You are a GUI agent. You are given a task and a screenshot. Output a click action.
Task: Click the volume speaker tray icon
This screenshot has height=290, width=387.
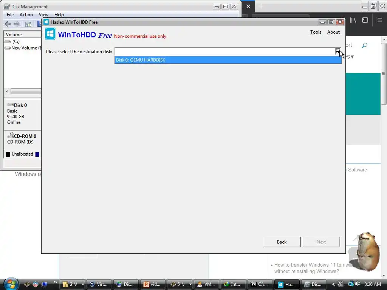tap(358, 284)
